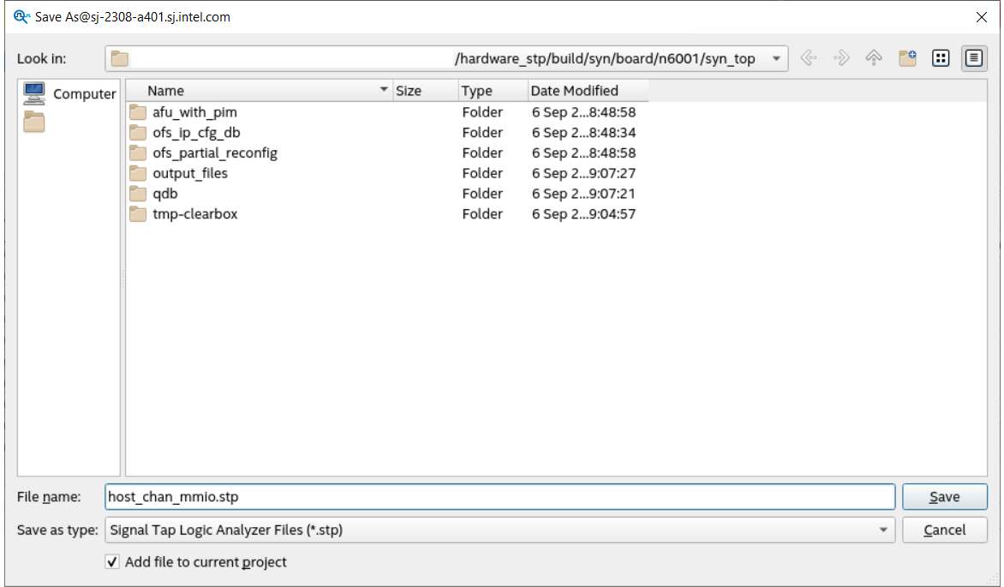Click ofs_ip_cfg_db folder icon
The image size is (1004, 587).
coord(138,133)
